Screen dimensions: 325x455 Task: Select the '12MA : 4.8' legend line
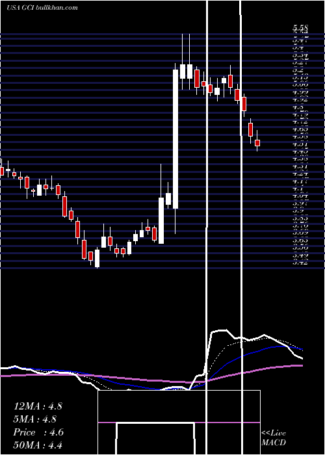38,406
